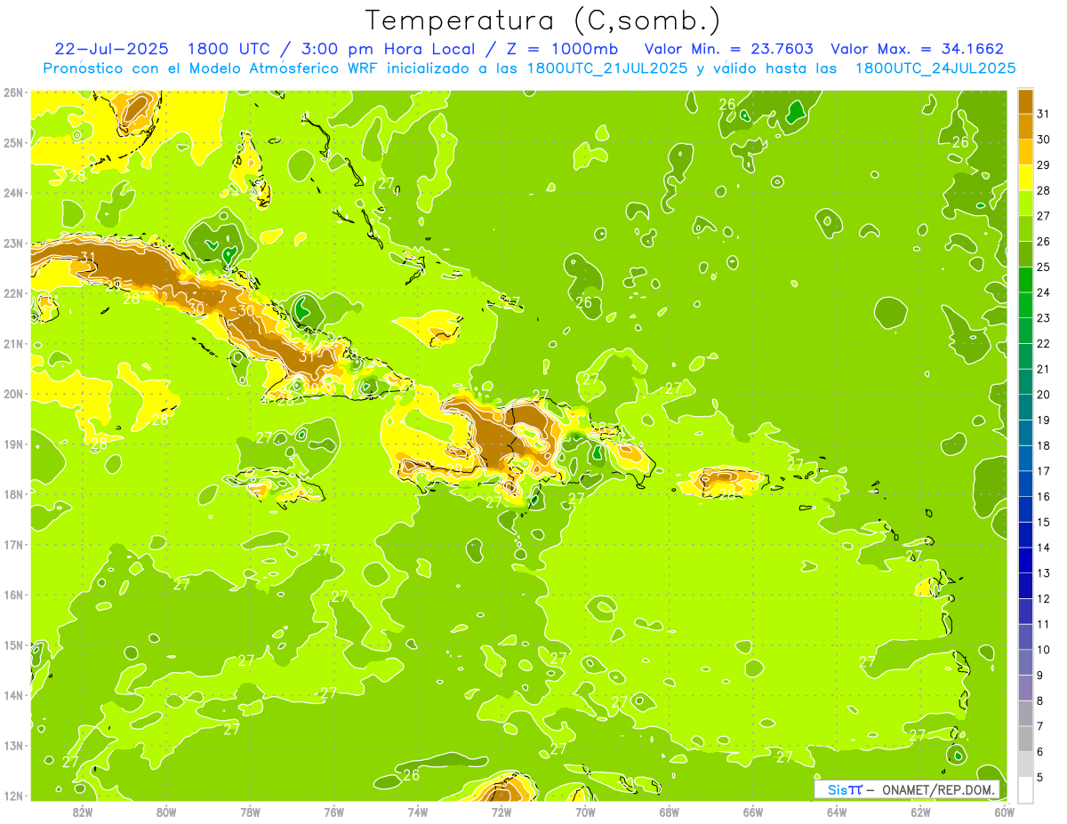This screenshot has width=1067, height=824.
Task: Click color scale value '9'
Action: [1040, 676]
